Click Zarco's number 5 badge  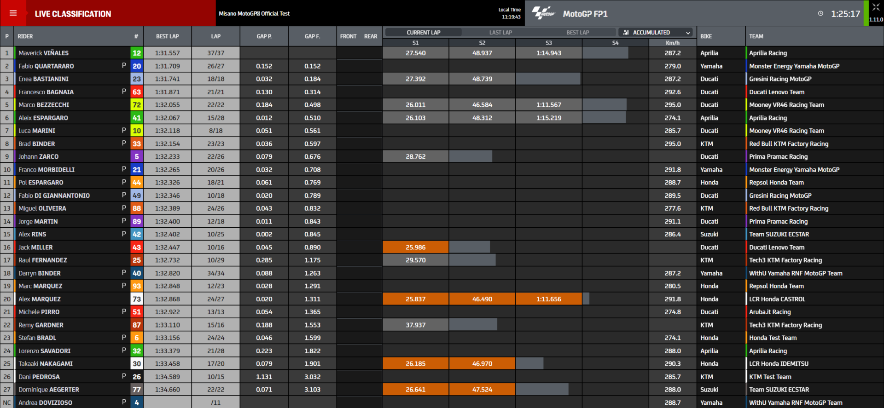(137, 156)
